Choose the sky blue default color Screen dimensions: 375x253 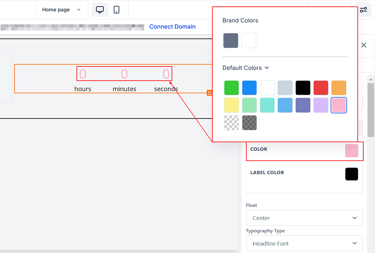tap(285, 105)
